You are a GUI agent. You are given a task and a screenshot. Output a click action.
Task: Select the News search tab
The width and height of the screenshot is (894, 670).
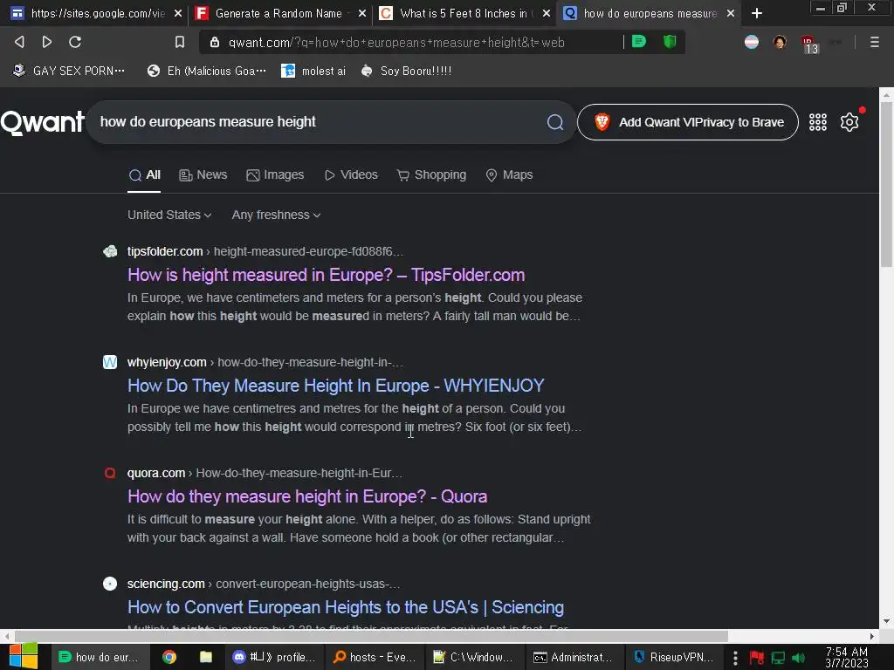203,174
